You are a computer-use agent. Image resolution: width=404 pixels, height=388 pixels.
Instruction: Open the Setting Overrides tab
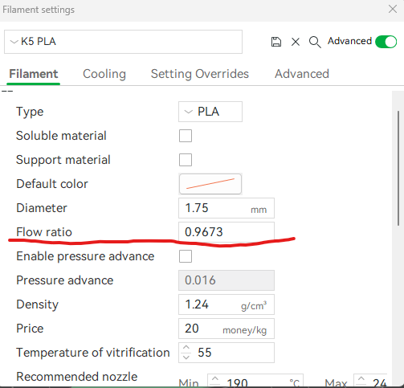click(x=200, y=74)
